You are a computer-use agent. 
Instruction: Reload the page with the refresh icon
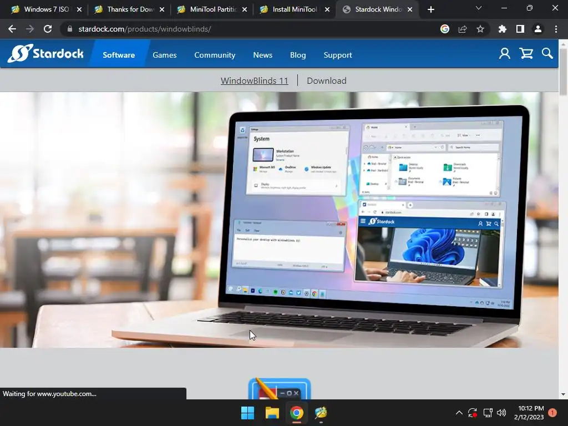point(48,29)
